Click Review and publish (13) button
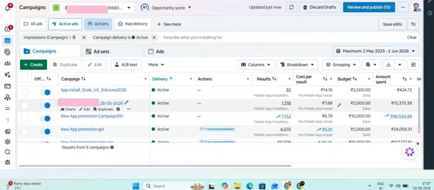This screenshot has width=434, height=190. (369, 8)
